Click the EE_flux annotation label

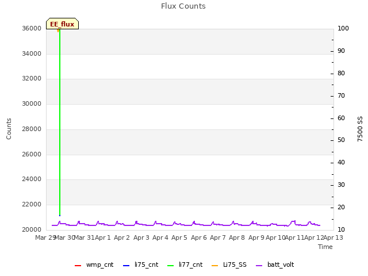pyautogui.click(x=62, y=24)
